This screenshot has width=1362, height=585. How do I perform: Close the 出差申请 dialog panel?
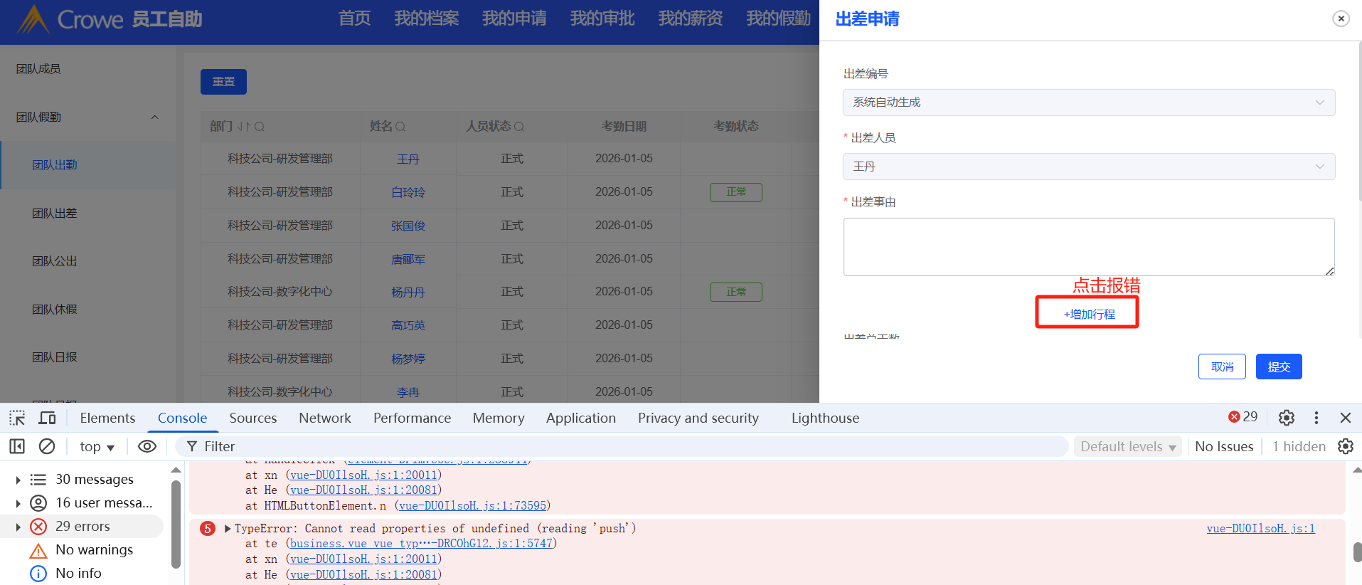[x=1341, y=19]
